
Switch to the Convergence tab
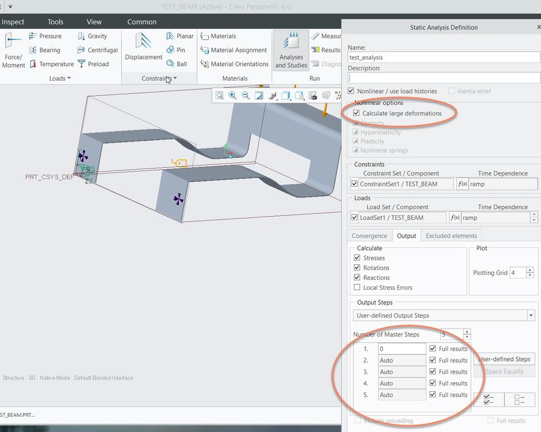[x=369, y=236]
